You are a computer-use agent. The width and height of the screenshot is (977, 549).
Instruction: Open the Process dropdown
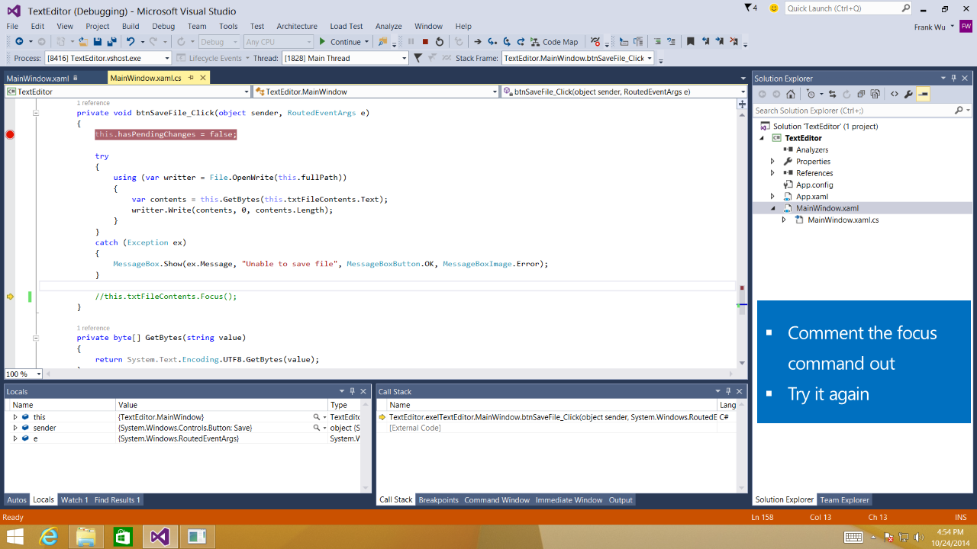point(167,58)
